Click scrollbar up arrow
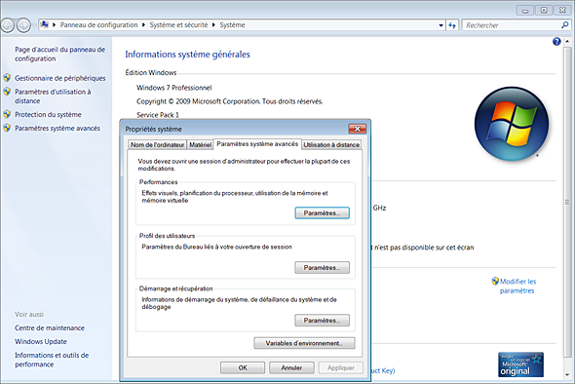The height and width of the screenshot is (384, 575). click(x=567, y=42)
